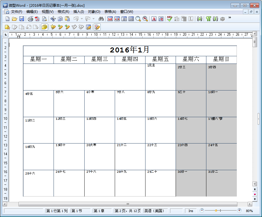Click the vertical scrollbar down arrow
The image size is (262, 217).
point(255,184)
